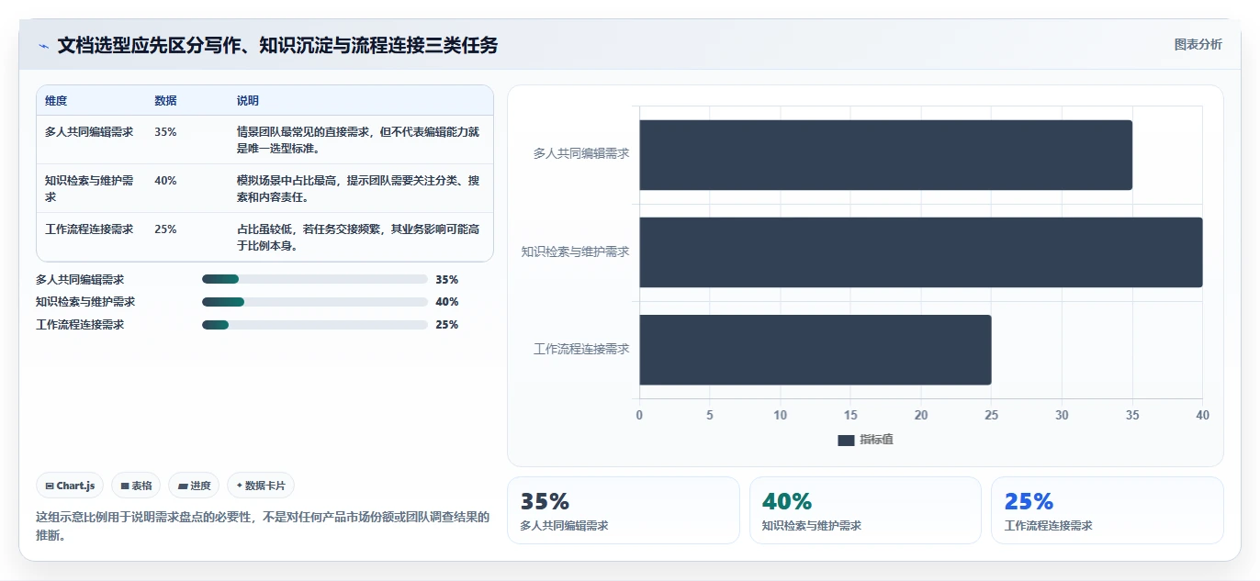Image resolution: width=1260 pixels, height=581 pixels.
Task: Click the 工作流程连接需求 chart axis label
Action: (581, 349)
